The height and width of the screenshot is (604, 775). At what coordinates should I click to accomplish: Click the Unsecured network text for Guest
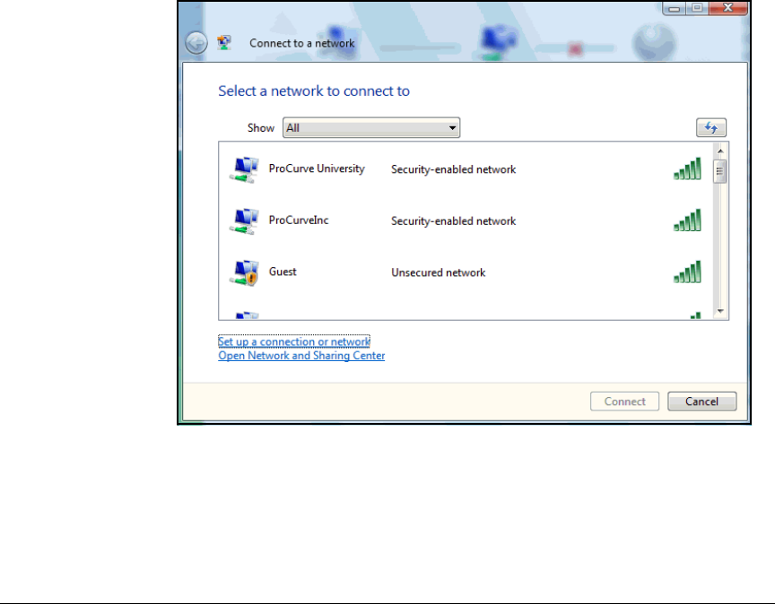(x=439, y=272)
